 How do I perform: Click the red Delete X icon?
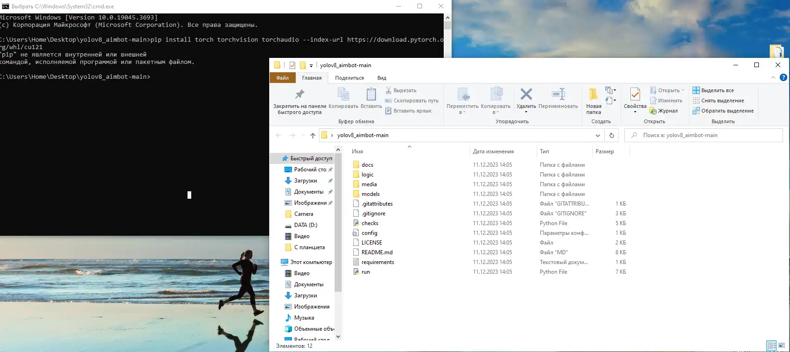coord(526,94)
